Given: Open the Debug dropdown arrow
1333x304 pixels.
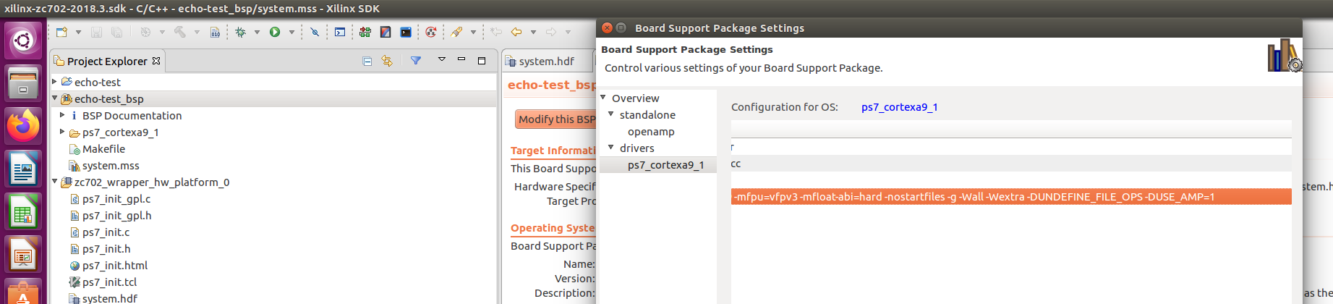Looking at the screenshot, I should click(257, 32).
